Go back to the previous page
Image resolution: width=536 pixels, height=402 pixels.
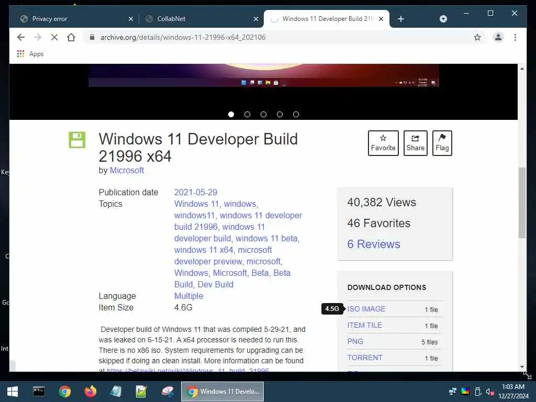click(21, 37)
